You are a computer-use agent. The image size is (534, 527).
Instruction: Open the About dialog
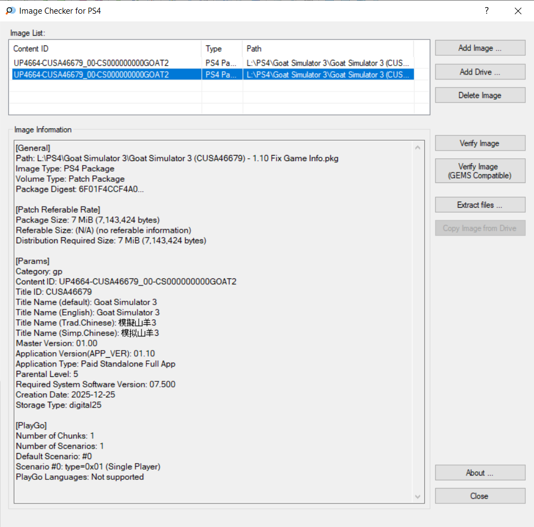tap(480, 473)
